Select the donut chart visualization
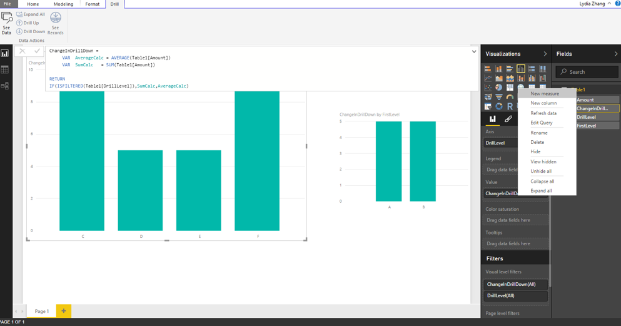The width and height of the screenshot is (621, 326). coord(499,106)
